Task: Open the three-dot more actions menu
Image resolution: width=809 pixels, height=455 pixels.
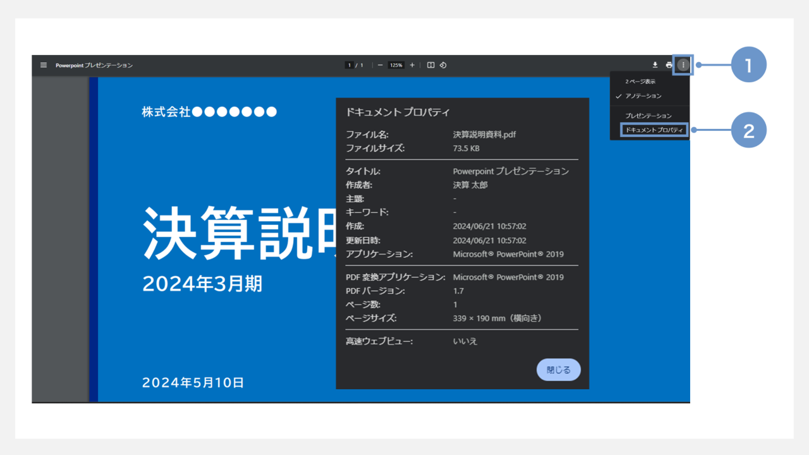Action: click(683, 65)
